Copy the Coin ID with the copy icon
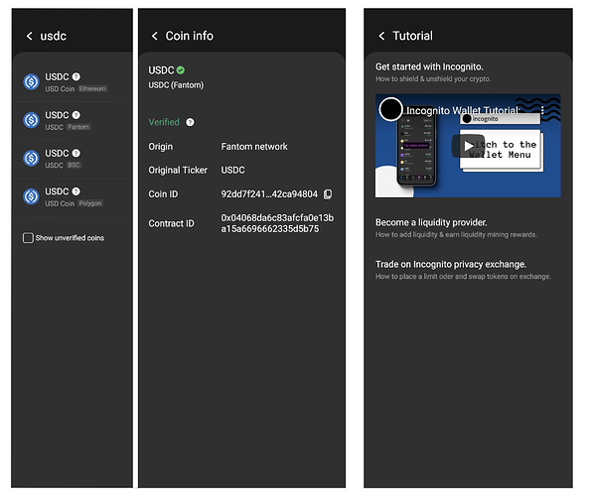This screenshot has height=496, width=589. point(328,194)
